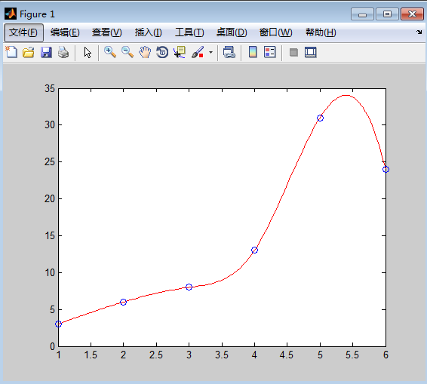
Task: Click the x-axis label 2.5
Action: point(156,355)
